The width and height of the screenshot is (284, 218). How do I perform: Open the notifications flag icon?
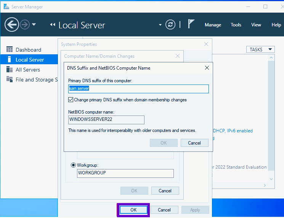tap(191, 24)
